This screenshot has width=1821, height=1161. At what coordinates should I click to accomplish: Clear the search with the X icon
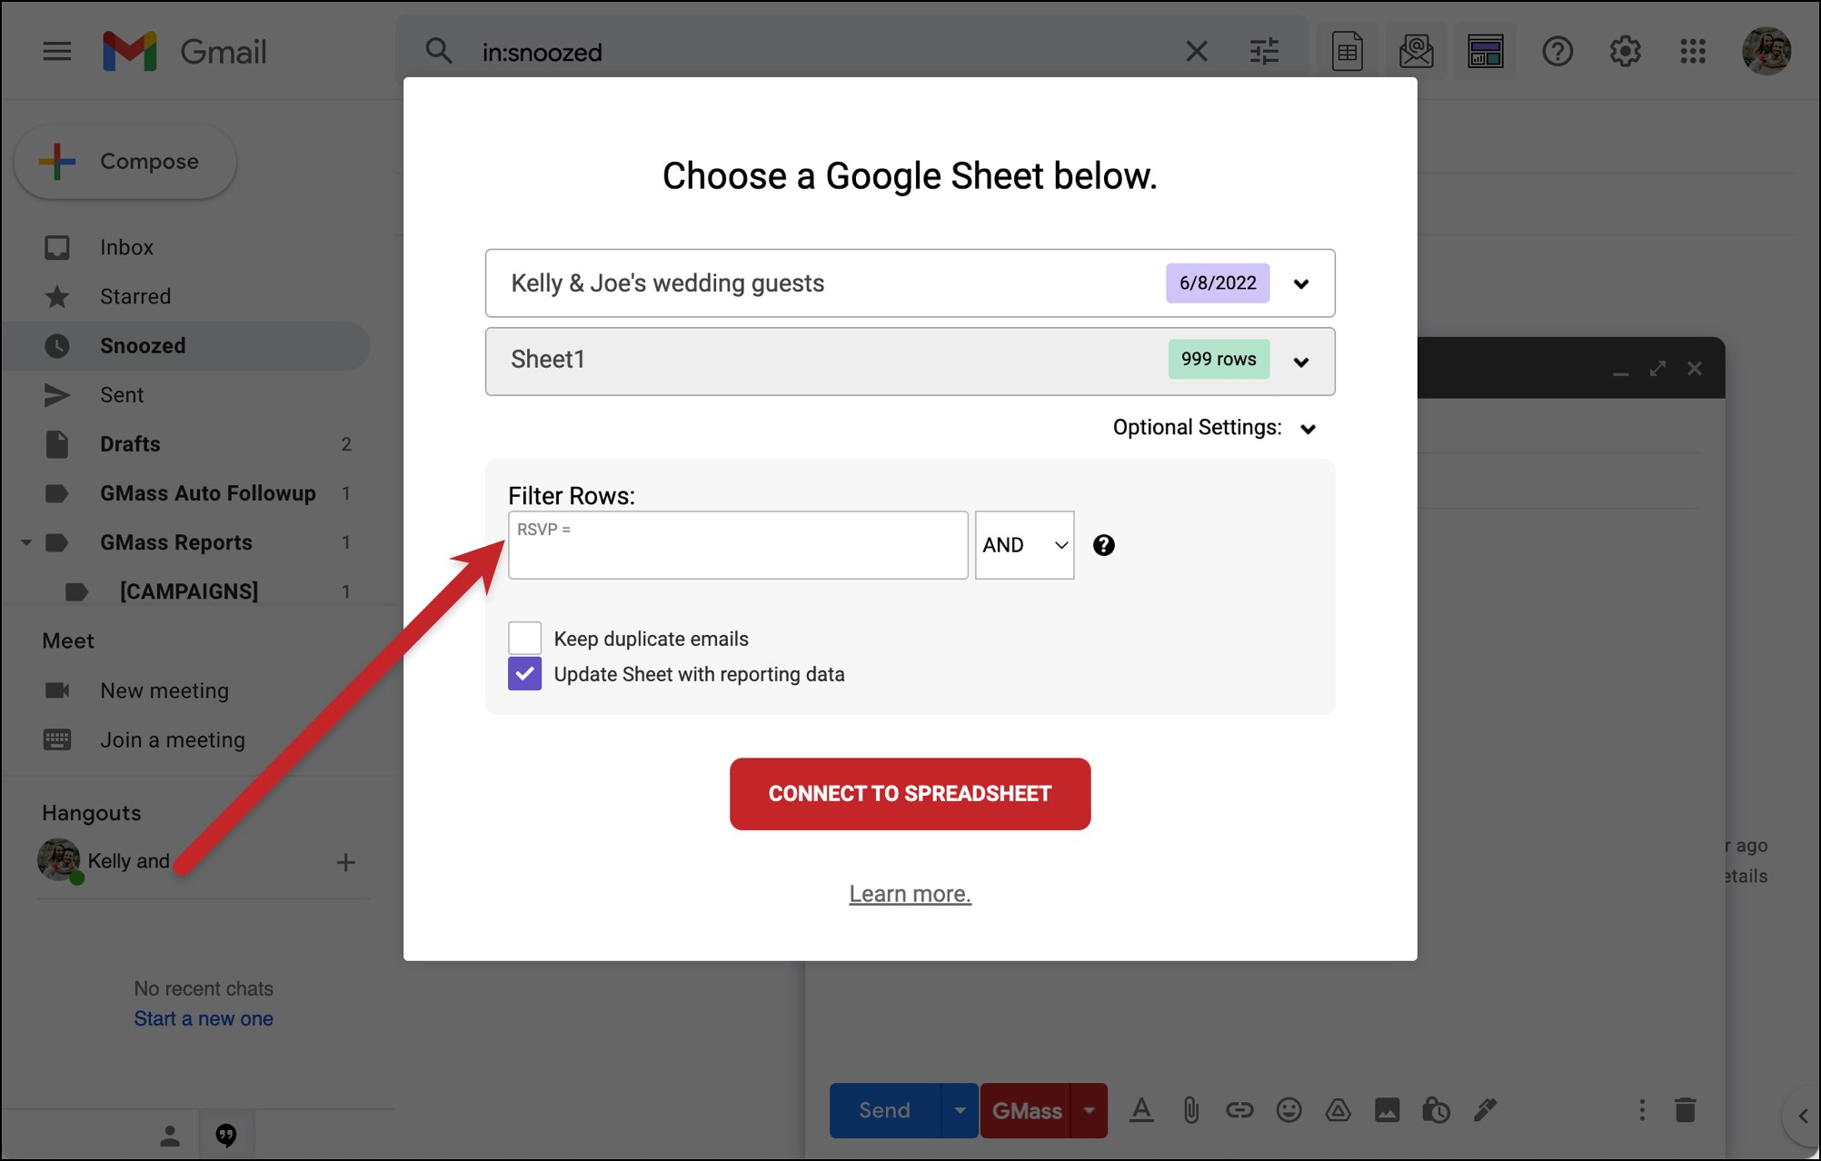tap(1197, 52)
